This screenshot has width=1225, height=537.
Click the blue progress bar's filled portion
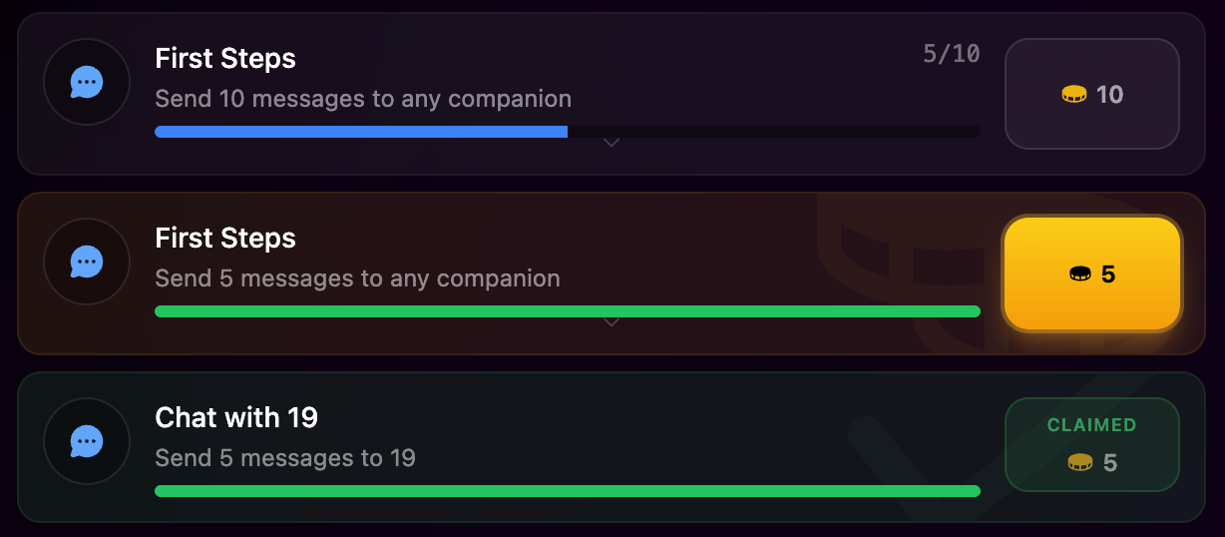click(361, 132)
